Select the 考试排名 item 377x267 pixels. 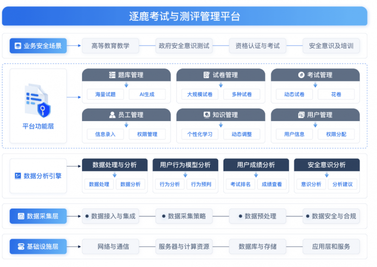(x=240, y=184)
